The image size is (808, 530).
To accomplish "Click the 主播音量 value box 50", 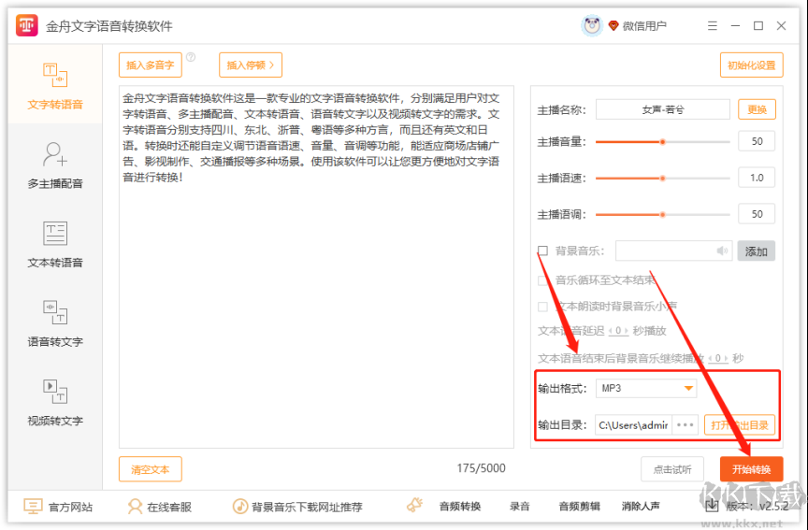I will pyautogui.click(x=757, y=141).
